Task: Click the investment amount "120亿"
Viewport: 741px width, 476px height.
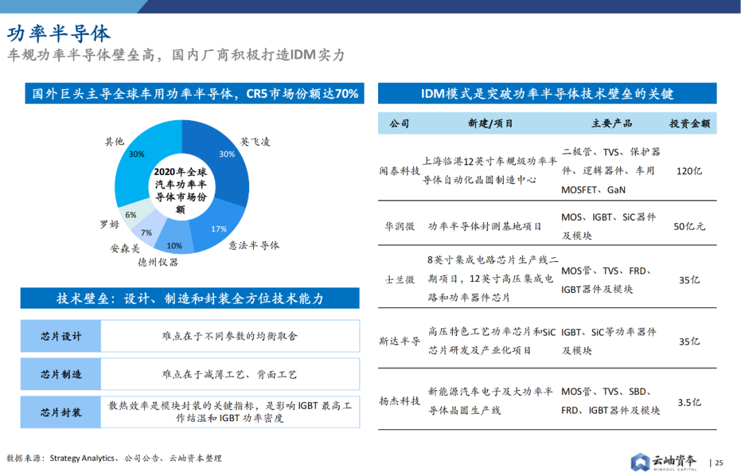Action: pyautogui.click(x=689, y=171)
